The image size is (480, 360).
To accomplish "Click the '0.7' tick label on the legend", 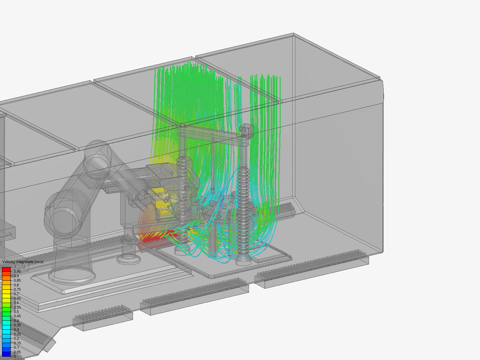I will click(x=16, y=294).
